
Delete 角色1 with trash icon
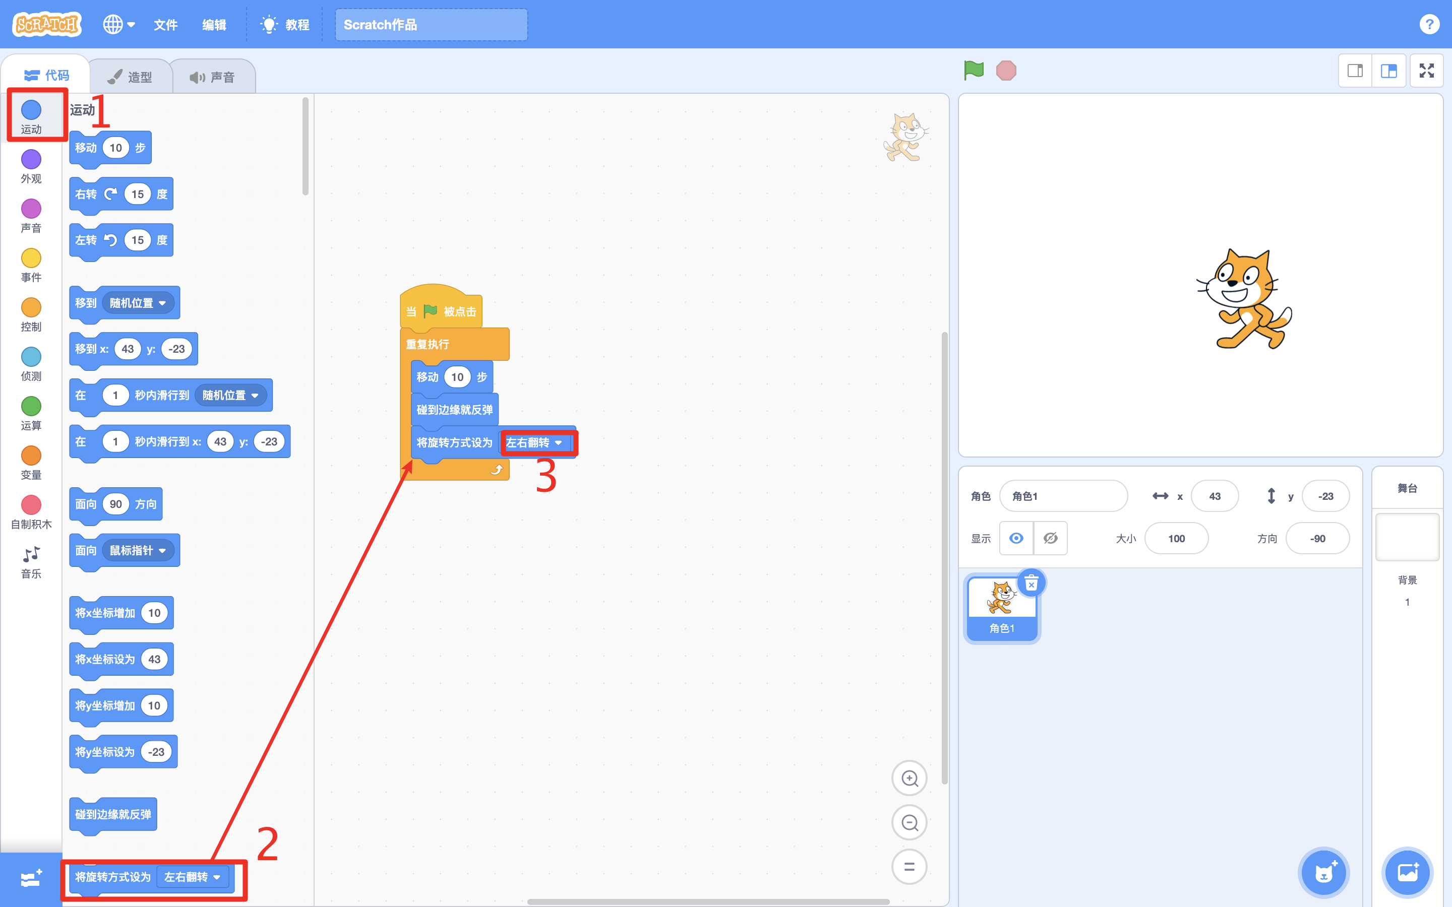click(x=1032, y=583)
